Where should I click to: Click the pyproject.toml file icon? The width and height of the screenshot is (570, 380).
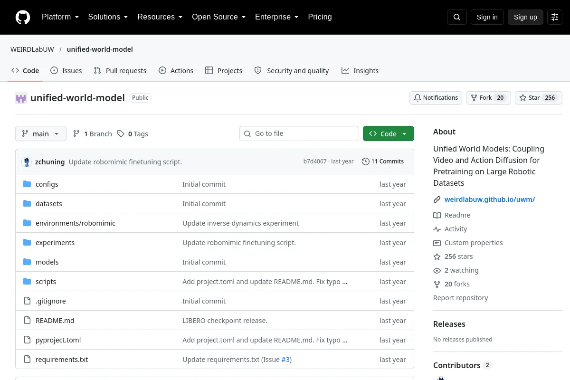(x=27, y=340)
